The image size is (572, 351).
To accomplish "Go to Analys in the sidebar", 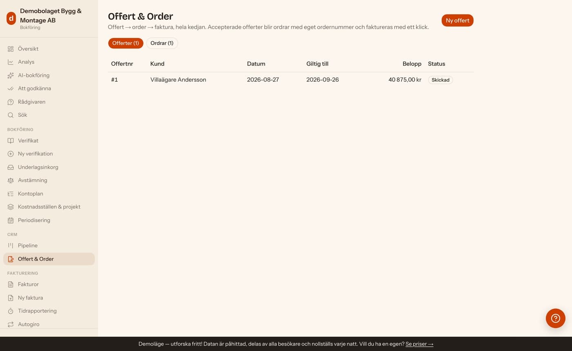I will [49, 62].
